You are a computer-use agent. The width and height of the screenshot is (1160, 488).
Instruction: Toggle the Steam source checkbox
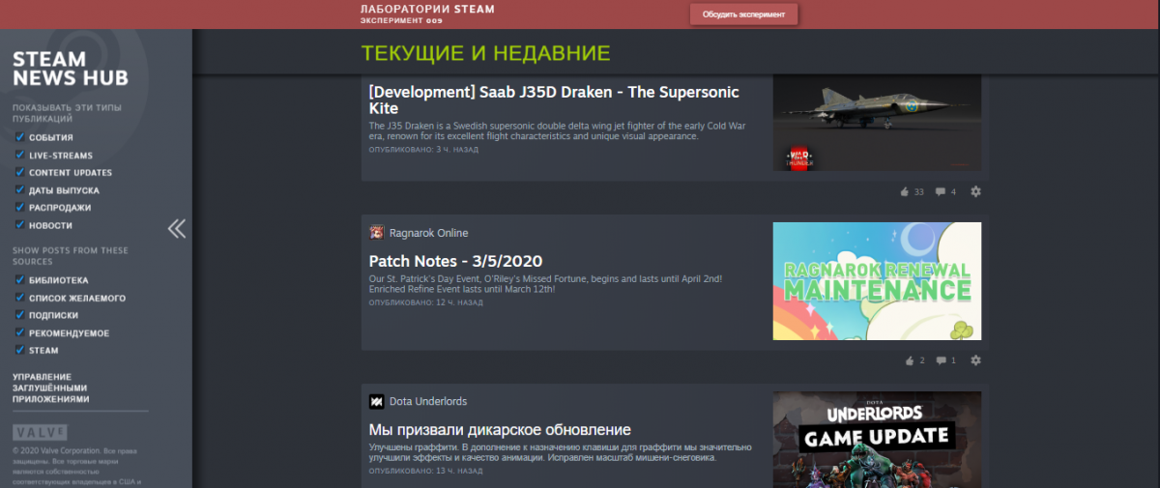point(19,350)
